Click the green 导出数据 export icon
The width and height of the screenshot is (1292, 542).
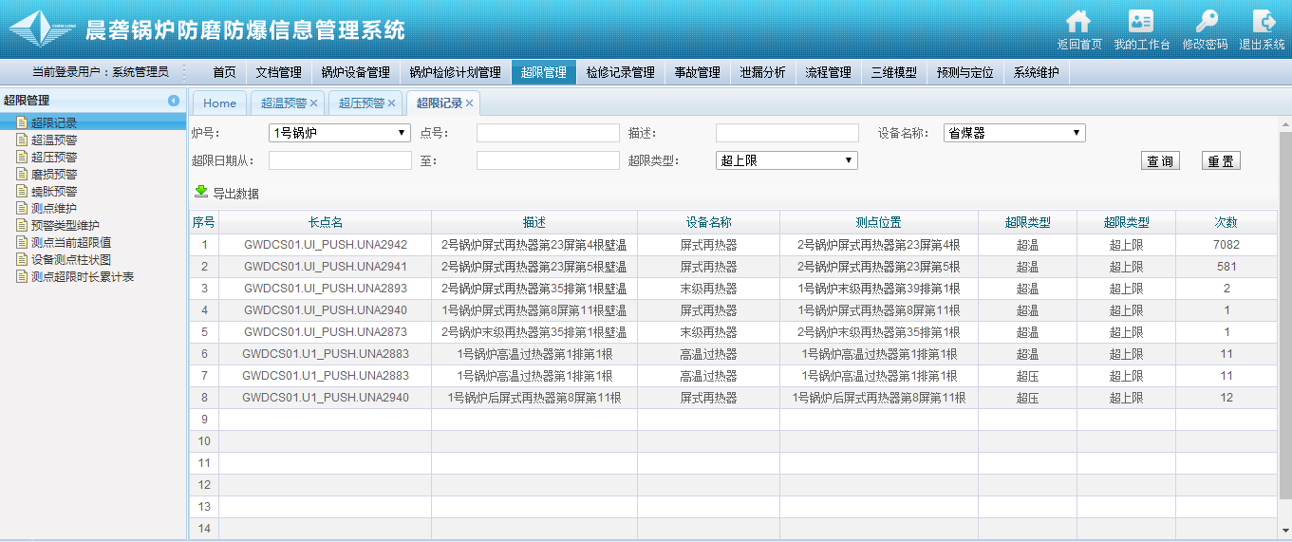(201, 192)
